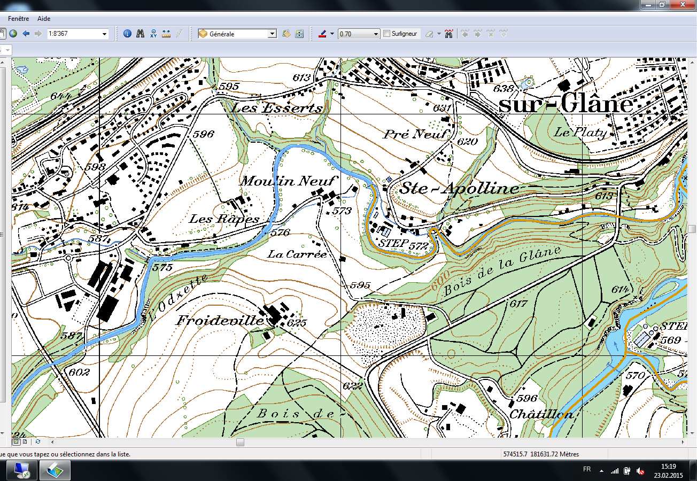Viewport: 697px width, 481px height.
Task: Click the greyed next result arrow
Action: coord(478,34)
